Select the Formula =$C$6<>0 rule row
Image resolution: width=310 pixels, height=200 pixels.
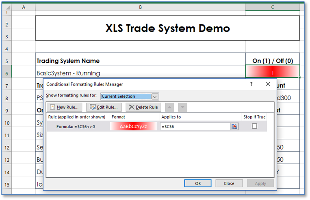pyautogui.click(x=77, y=126)
